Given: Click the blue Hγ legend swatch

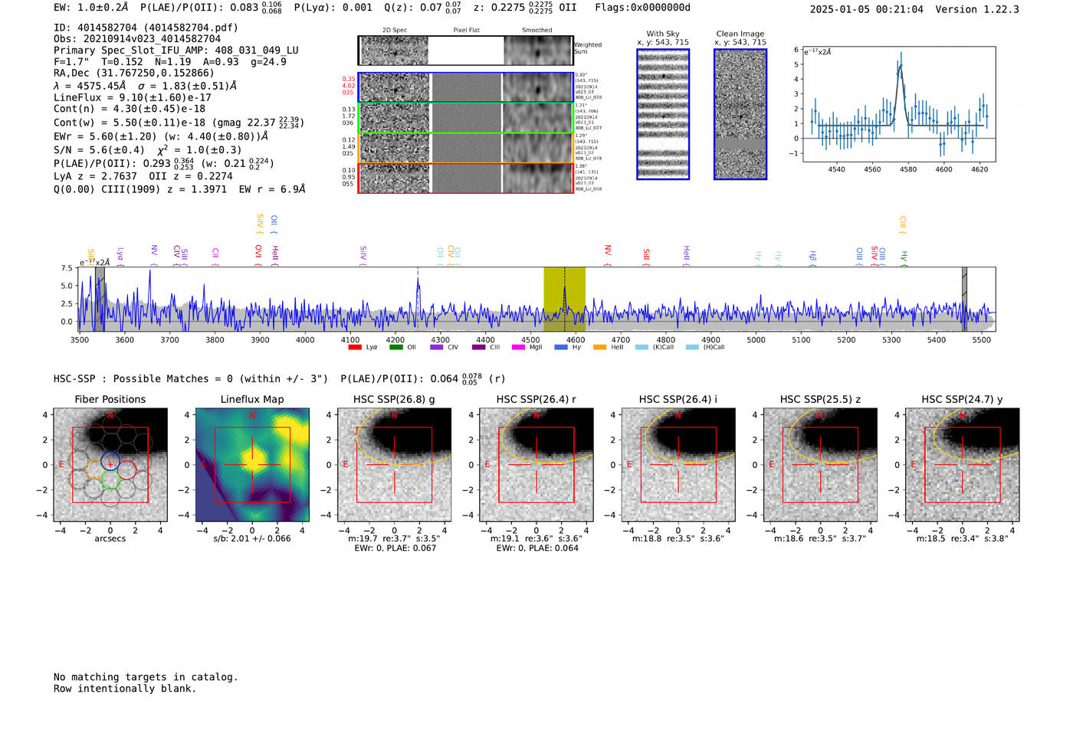Looking at the screenshot, I should coord(561,347).
